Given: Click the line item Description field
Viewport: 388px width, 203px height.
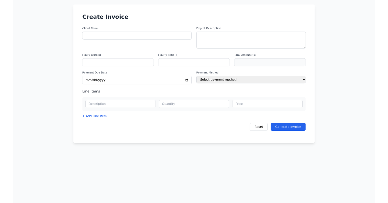Looking at the screenshot, I should (120, 104).
